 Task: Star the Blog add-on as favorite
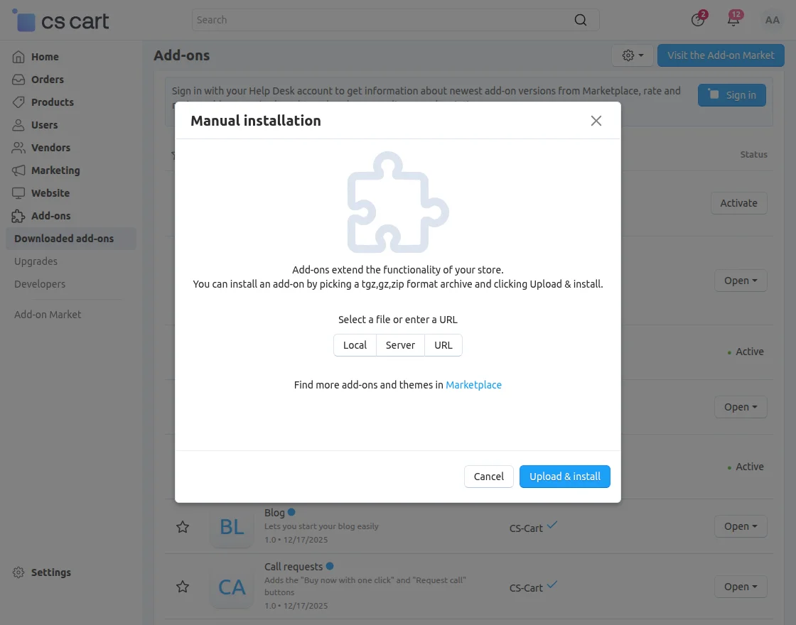[x=183, y=527]
